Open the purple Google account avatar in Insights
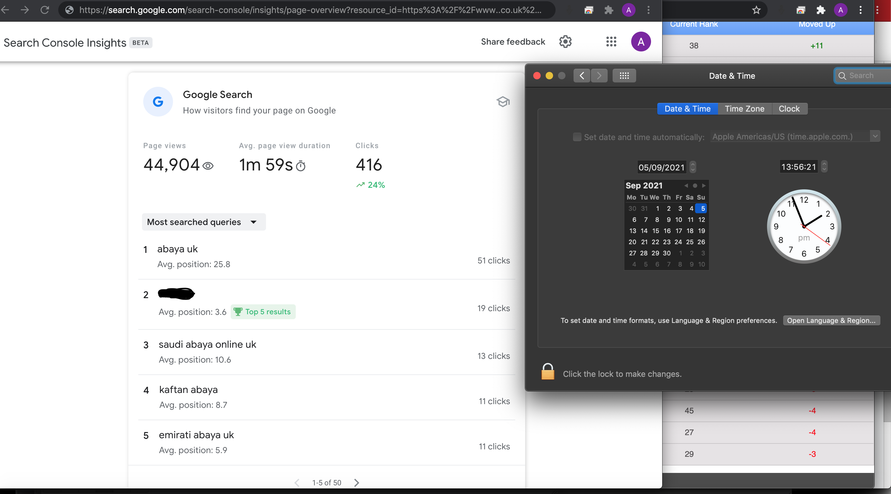 point(641,42)
